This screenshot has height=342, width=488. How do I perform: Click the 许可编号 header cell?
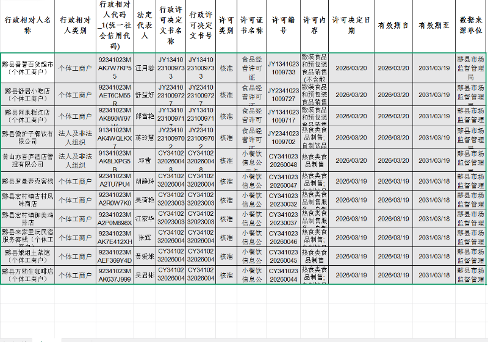click(x=283, y=25)
